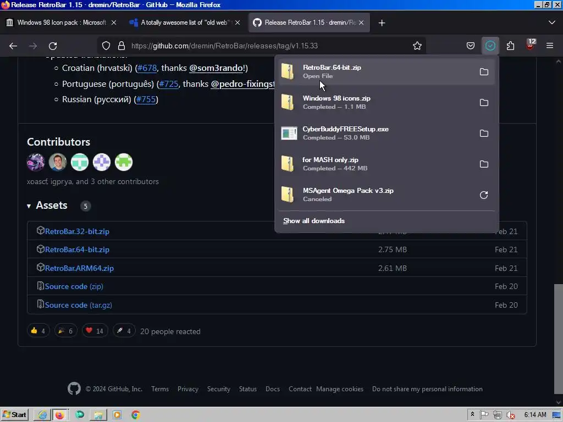Open the uBlock extension icon with badge 12

(530, 45)
